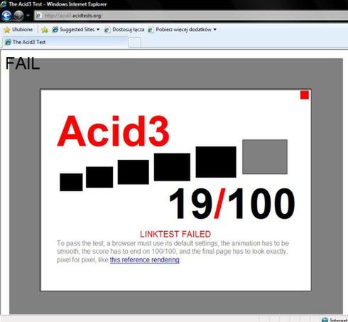This screenshot has height=322, width=348.
Task: Open the recent pages dropdown arrow
Action: (x=28, y=16)
